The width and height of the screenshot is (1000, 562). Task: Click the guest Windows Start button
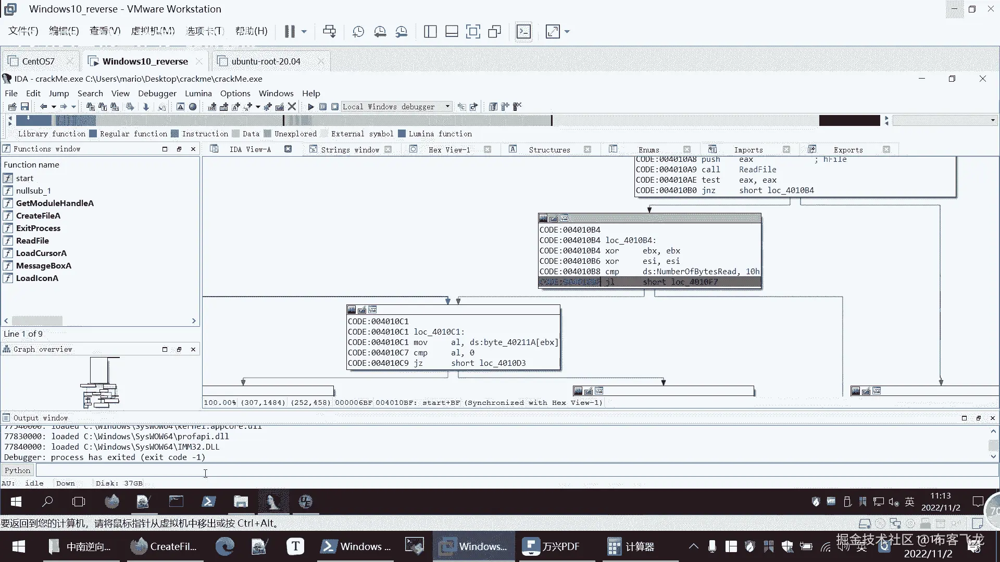click(x=16, y=502)
